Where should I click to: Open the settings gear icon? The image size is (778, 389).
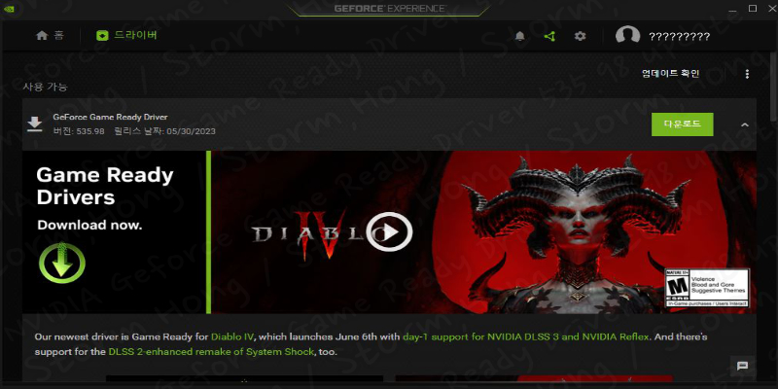[x=580, y=36]
